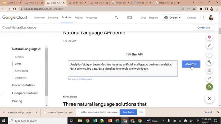Image resolution: width=221 pixels, height=124 pixels.
Task: Click the wrench tool floating icon
Action: pyautogui.click(x=209, y=62)
